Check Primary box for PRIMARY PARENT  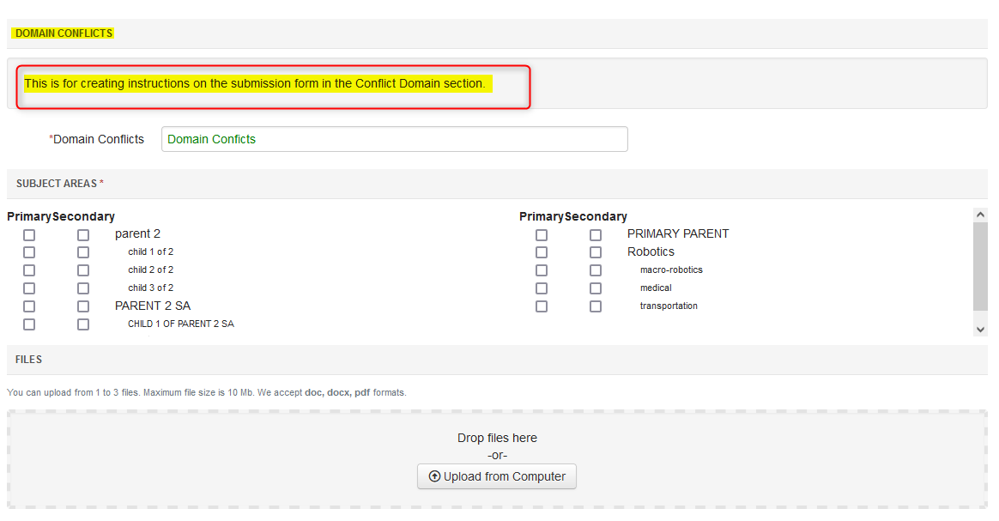pyautogui.click(x=542, y=235)
